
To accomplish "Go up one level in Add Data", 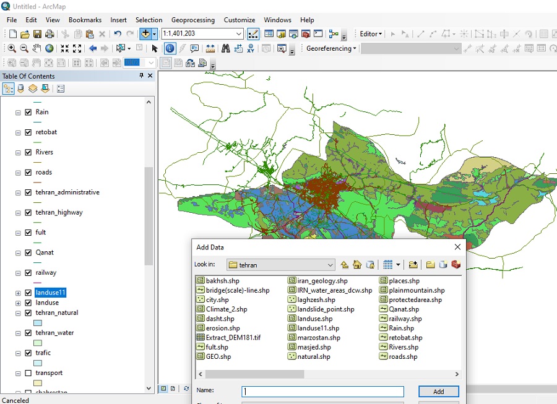I will 344,264.
